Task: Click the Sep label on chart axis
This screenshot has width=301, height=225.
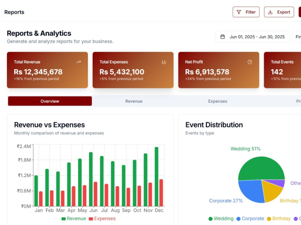Action: click(x=126, y=210)
